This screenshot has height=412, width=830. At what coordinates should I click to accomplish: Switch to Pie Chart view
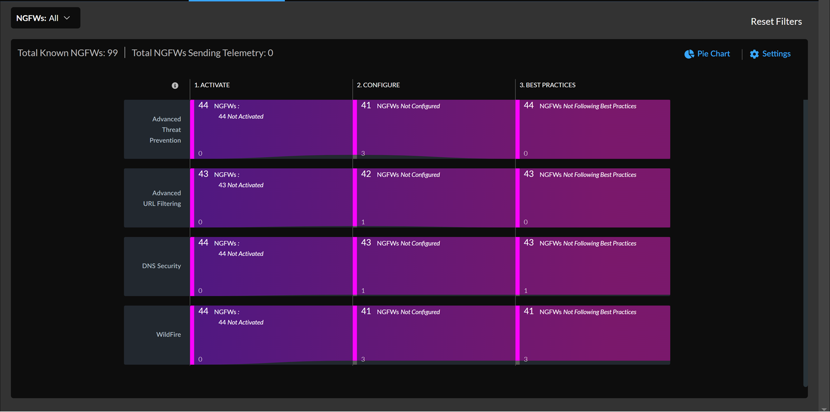click(x=713, y=54)
